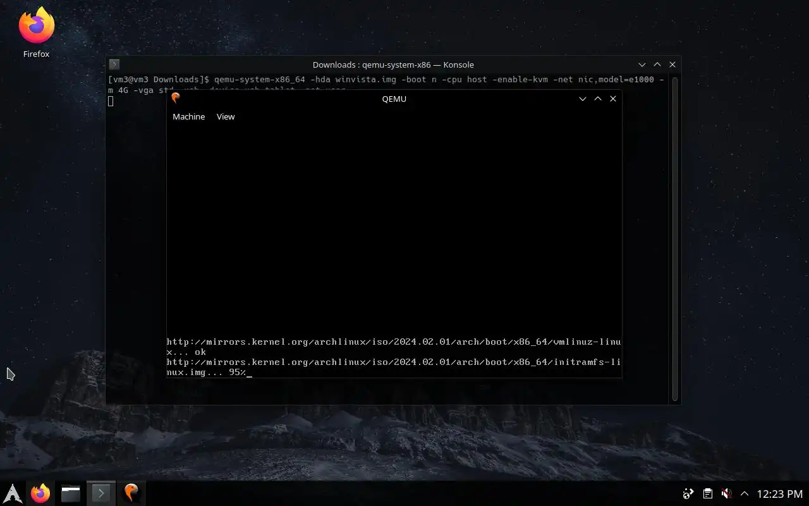
Task: Click the Konsole window title bar text
Action: pyautogui.click(x=393, y=65)
